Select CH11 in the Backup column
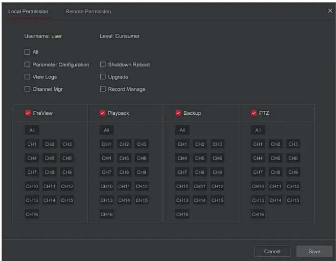Image resolution: width=336 pixels, height=261 pixels. click(200, 186)
